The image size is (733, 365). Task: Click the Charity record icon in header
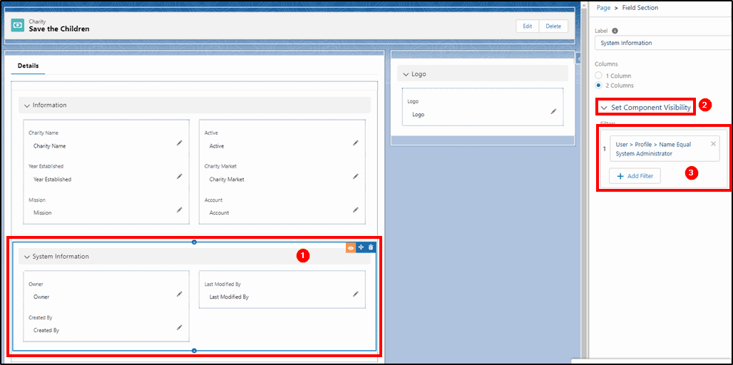click(x=18, y=25)
